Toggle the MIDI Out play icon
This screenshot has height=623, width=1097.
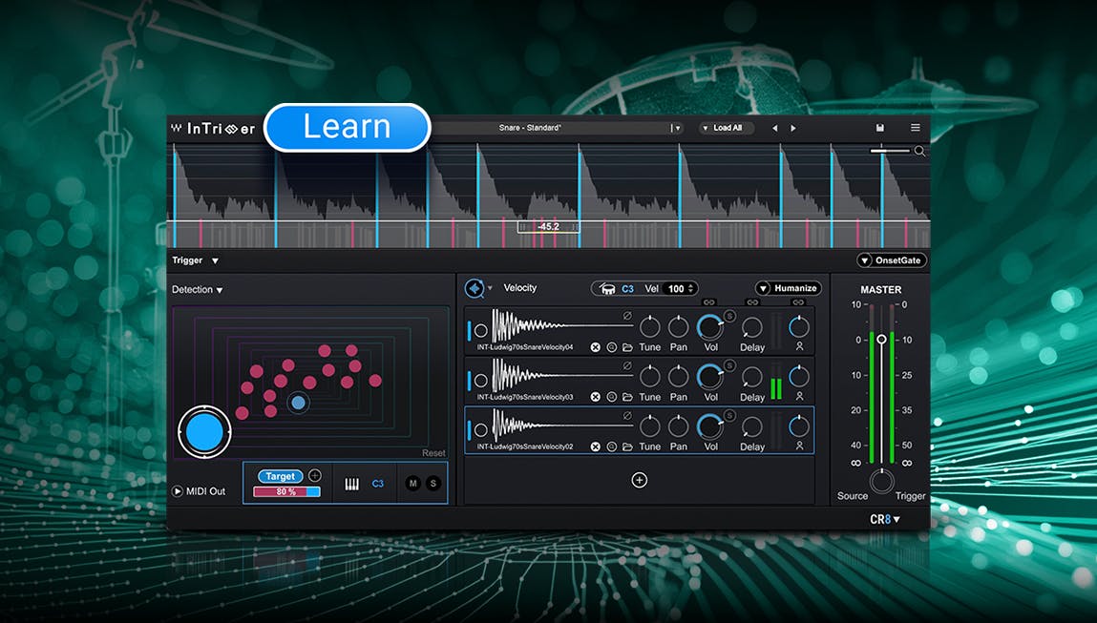178,491
